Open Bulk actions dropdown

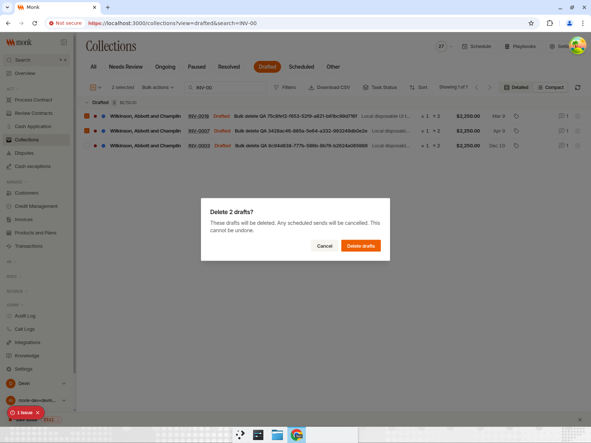pyautogui.click(x=158, y=87)
